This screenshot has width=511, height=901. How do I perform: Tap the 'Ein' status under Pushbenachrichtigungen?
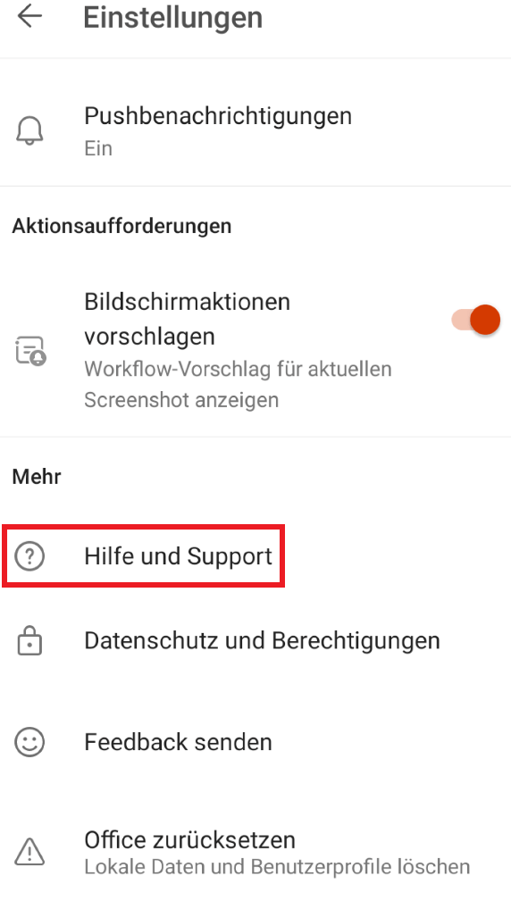[98, 148]
